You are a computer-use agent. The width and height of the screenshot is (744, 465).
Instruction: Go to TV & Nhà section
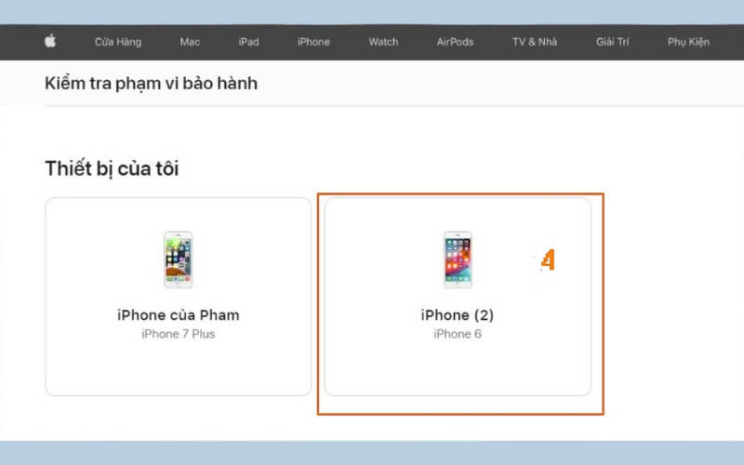pos(535,42)
